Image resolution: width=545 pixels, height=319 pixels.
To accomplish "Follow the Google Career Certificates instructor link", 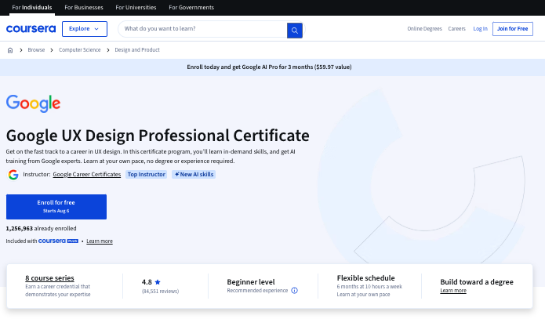I will (86, 174).
